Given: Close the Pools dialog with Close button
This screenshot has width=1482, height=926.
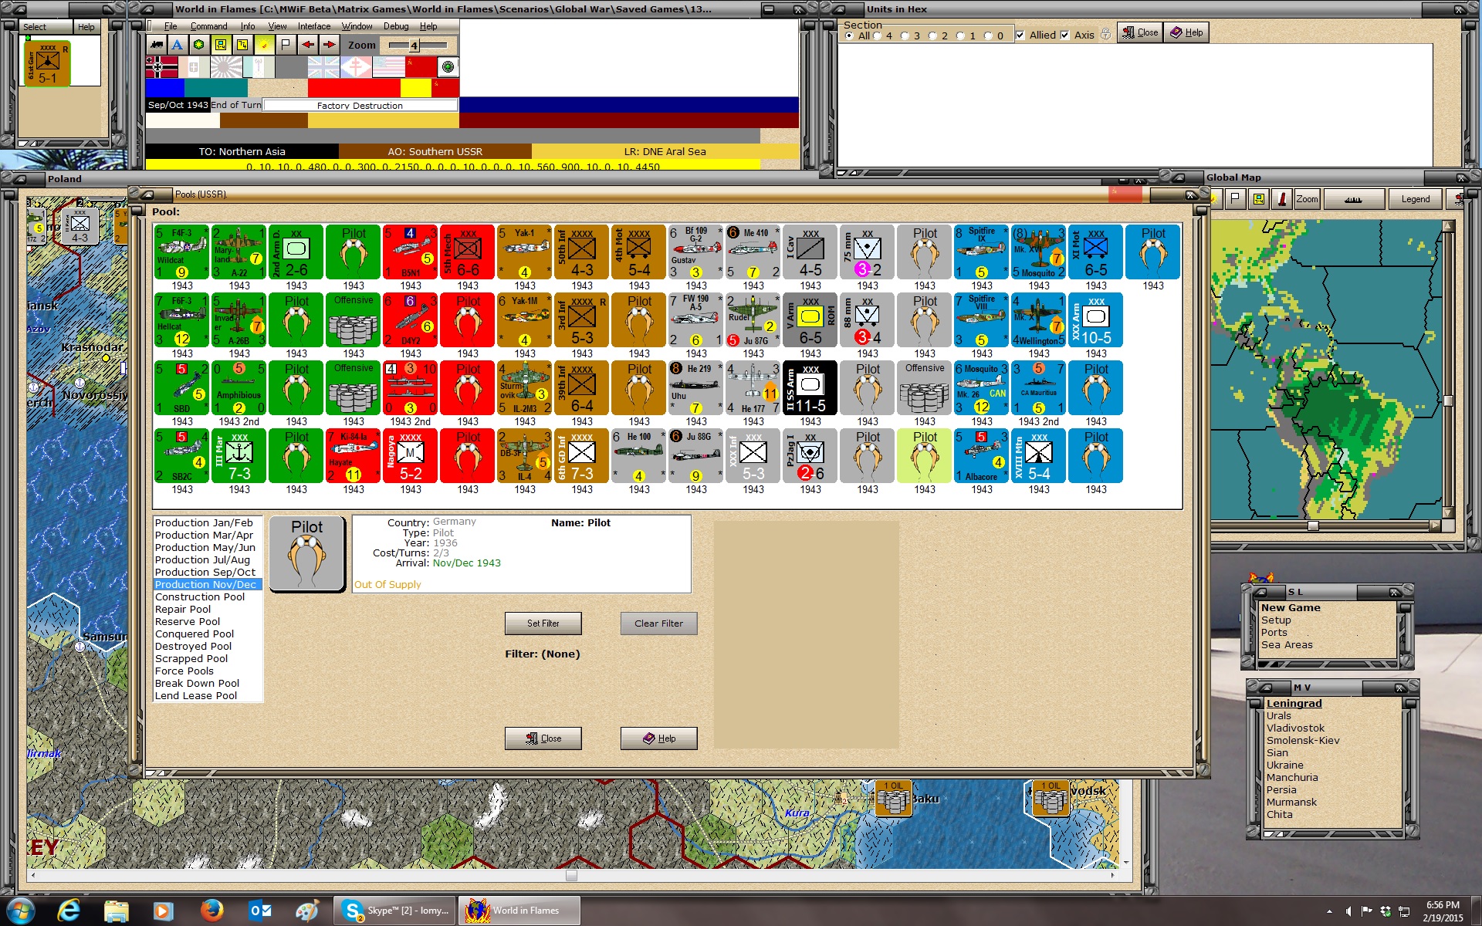Looking at the screenshot, I should coord(543,738).
